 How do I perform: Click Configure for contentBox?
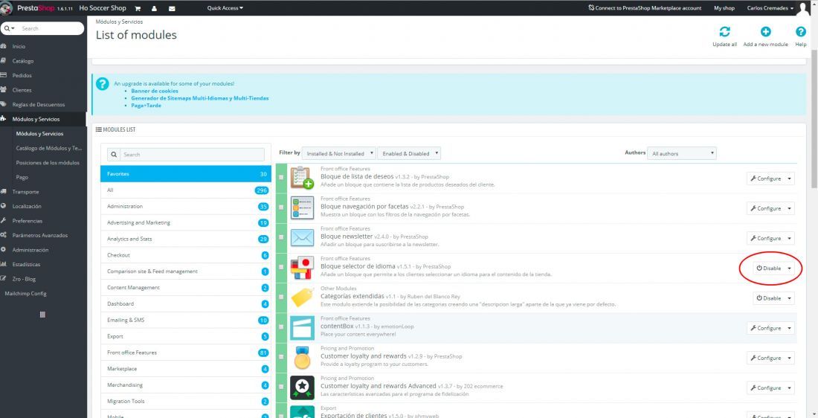pyautogui.click(x=765, y=328)
